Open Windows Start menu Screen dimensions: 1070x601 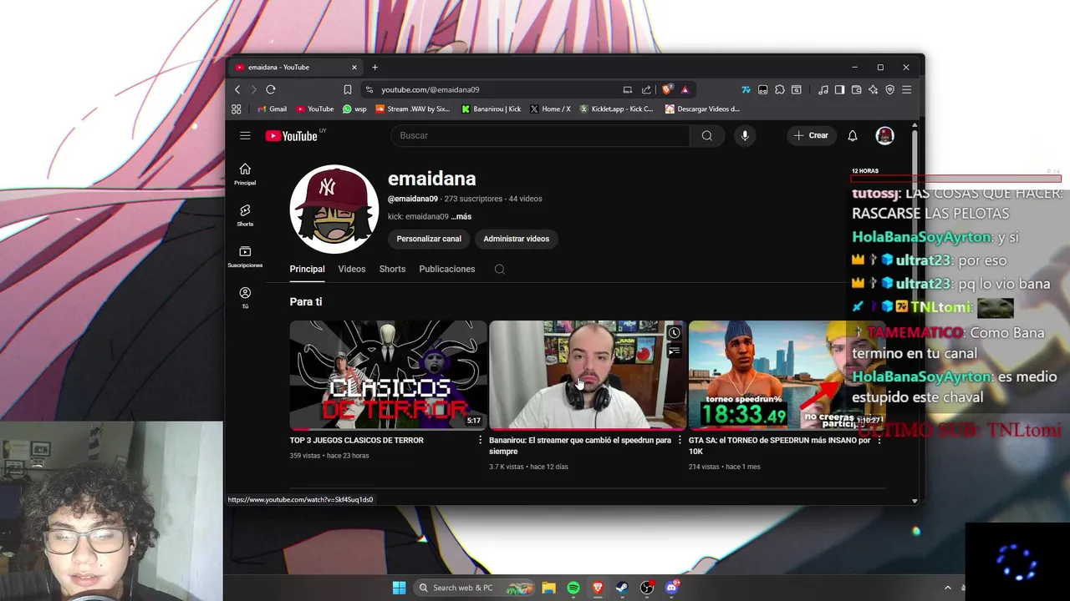399,588
